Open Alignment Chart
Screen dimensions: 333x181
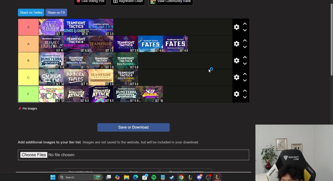coord(128,2)
